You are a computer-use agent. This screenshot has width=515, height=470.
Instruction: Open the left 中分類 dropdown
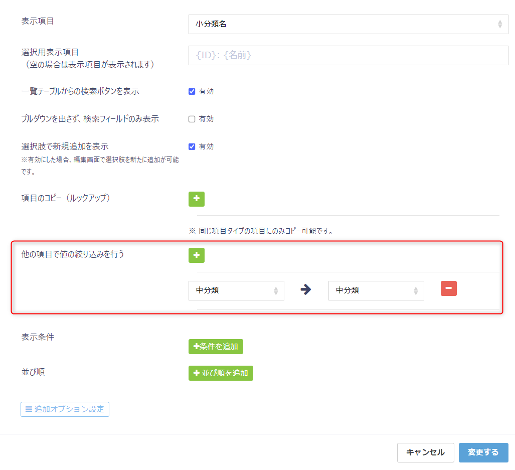pos(236,290)
